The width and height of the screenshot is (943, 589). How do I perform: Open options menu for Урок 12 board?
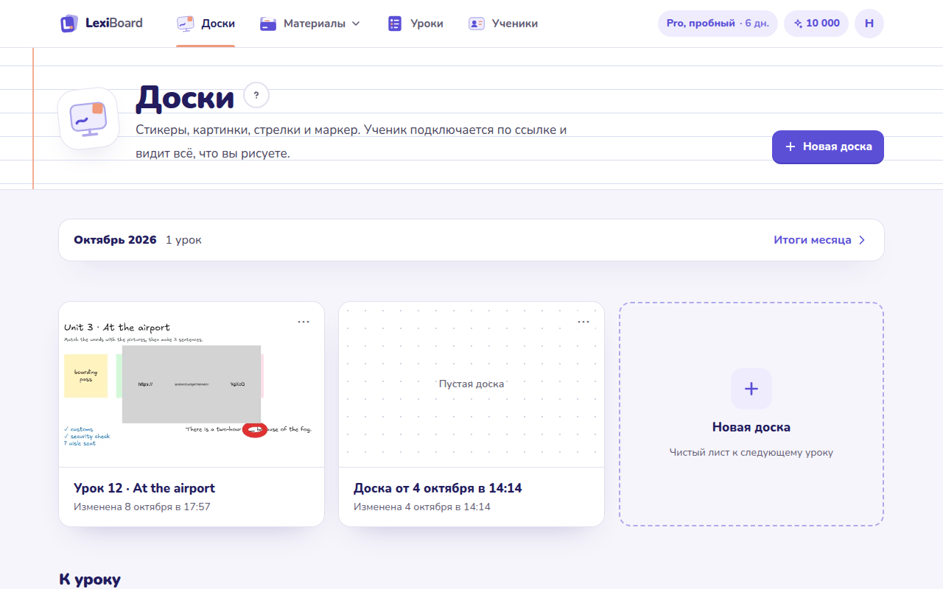[304, 322]
